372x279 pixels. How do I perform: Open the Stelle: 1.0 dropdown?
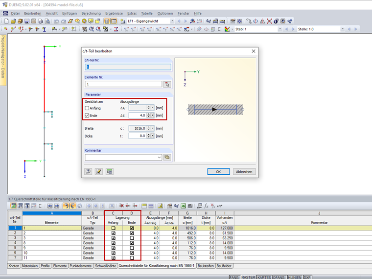click(x=342, y=29)
